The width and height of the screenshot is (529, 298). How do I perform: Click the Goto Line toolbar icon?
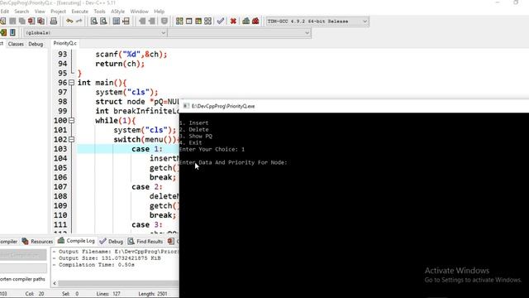(126, 21)
